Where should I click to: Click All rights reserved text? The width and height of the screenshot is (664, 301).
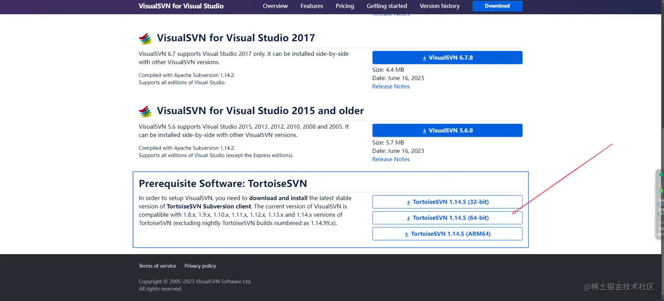pyautogui.click(x=160, y=289)
